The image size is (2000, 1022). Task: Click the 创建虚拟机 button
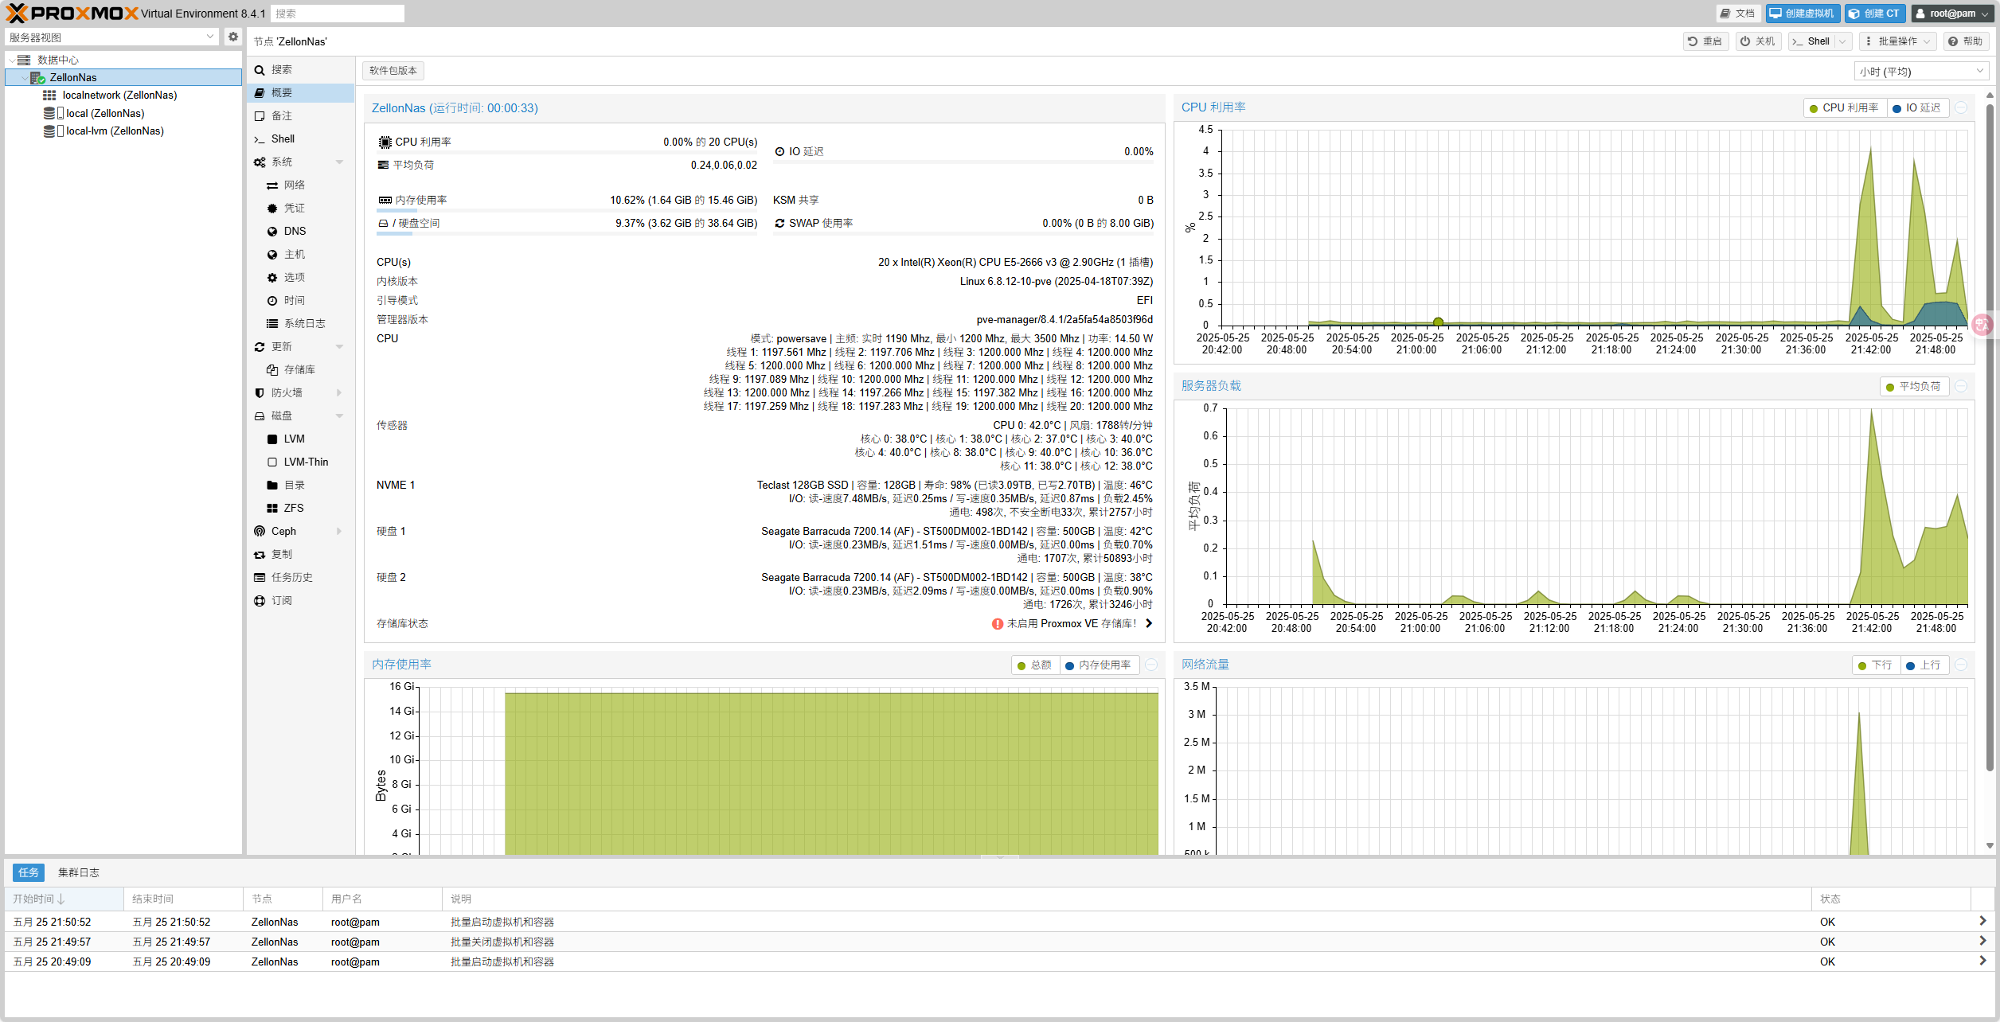[x=1803, y=14]
